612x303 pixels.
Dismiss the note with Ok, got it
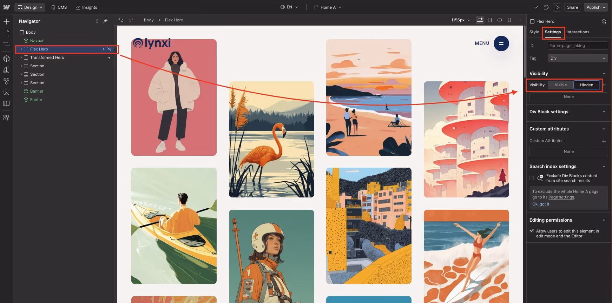[541, 204]
